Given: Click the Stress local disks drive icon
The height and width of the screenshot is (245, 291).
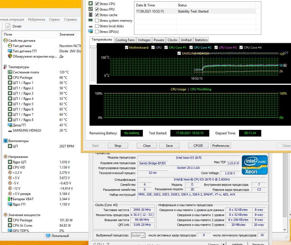Looking at the screenshot, I should pos(91,26).
